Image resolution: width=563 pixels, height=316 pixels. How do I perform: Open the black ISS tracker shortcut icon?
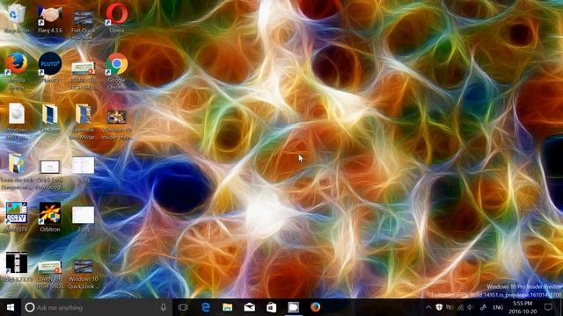[17, 267]
